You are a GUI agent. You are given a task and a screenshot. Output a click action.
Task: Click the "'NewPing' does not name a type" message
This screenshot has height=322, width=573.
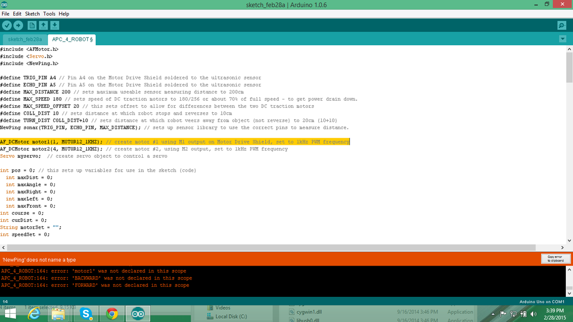pos(39,259)
